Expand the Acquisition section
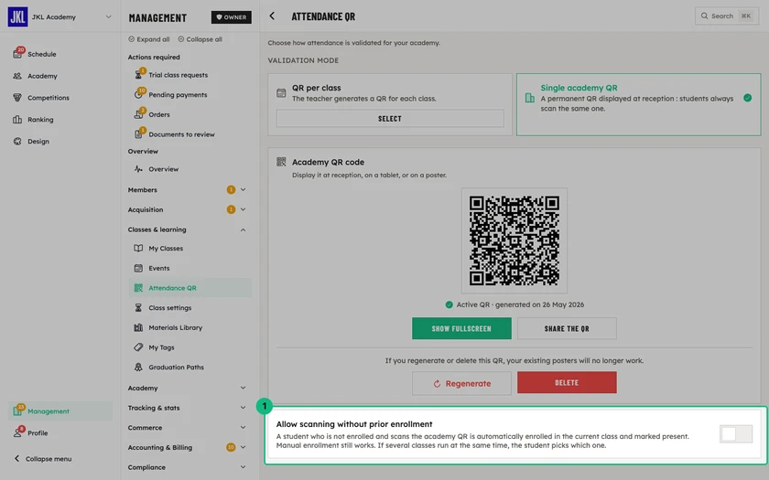Screen dimensions: 769x480 pos(243,209)
